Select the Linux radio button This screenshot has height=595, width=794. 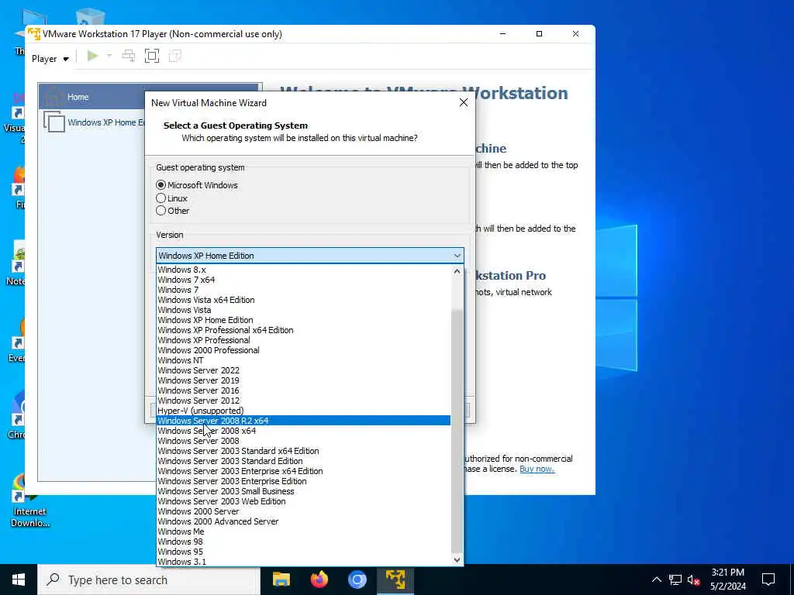[x=161, y=198]
